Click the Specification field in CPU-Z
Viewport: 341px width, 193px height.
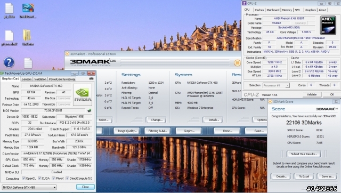click(x=301, y=38)
